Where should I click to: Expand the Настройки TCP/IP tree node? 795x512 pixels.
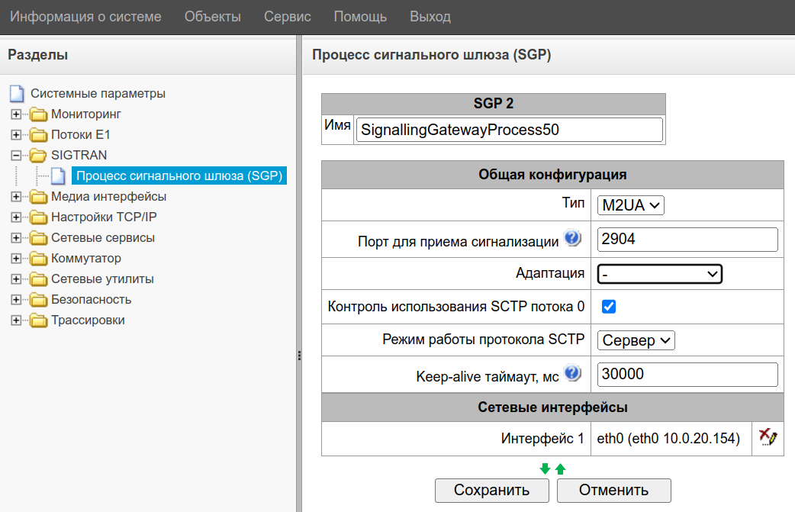[16, 217]
